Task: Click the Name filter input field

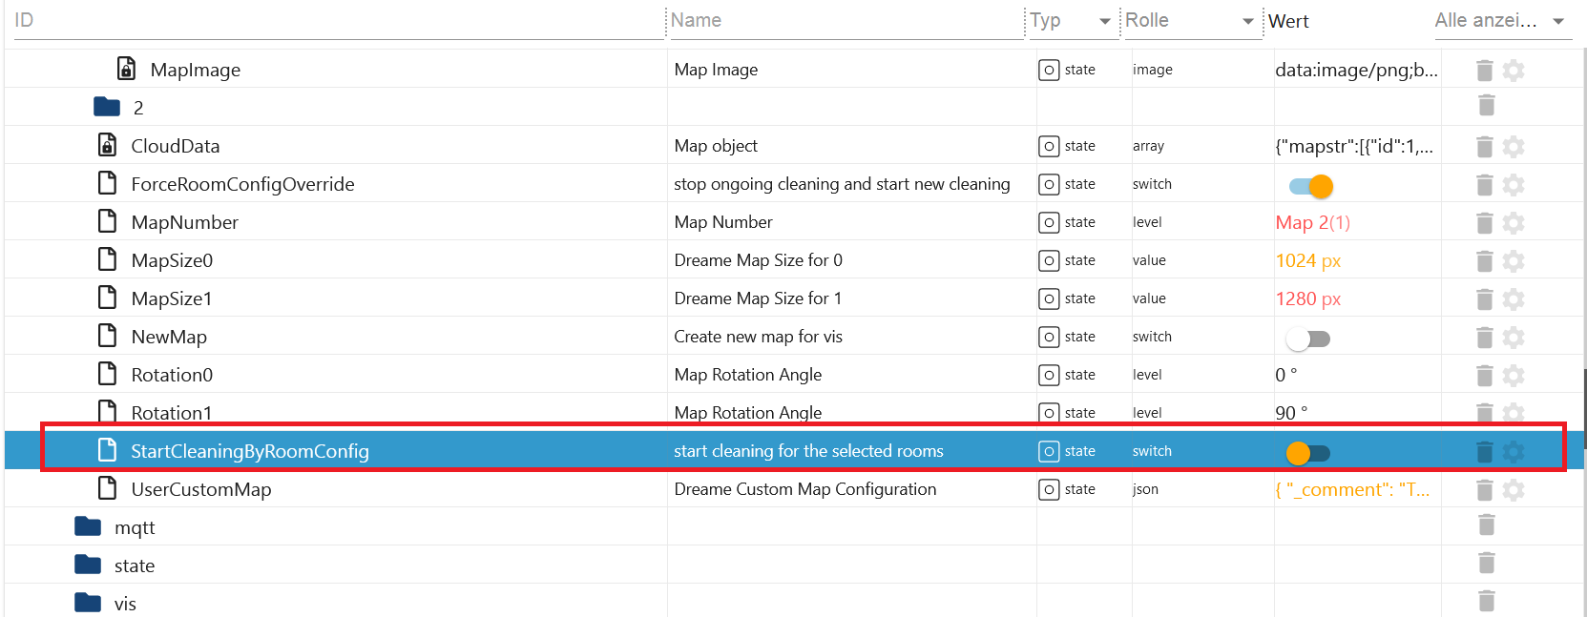Action: coord(845,20)
